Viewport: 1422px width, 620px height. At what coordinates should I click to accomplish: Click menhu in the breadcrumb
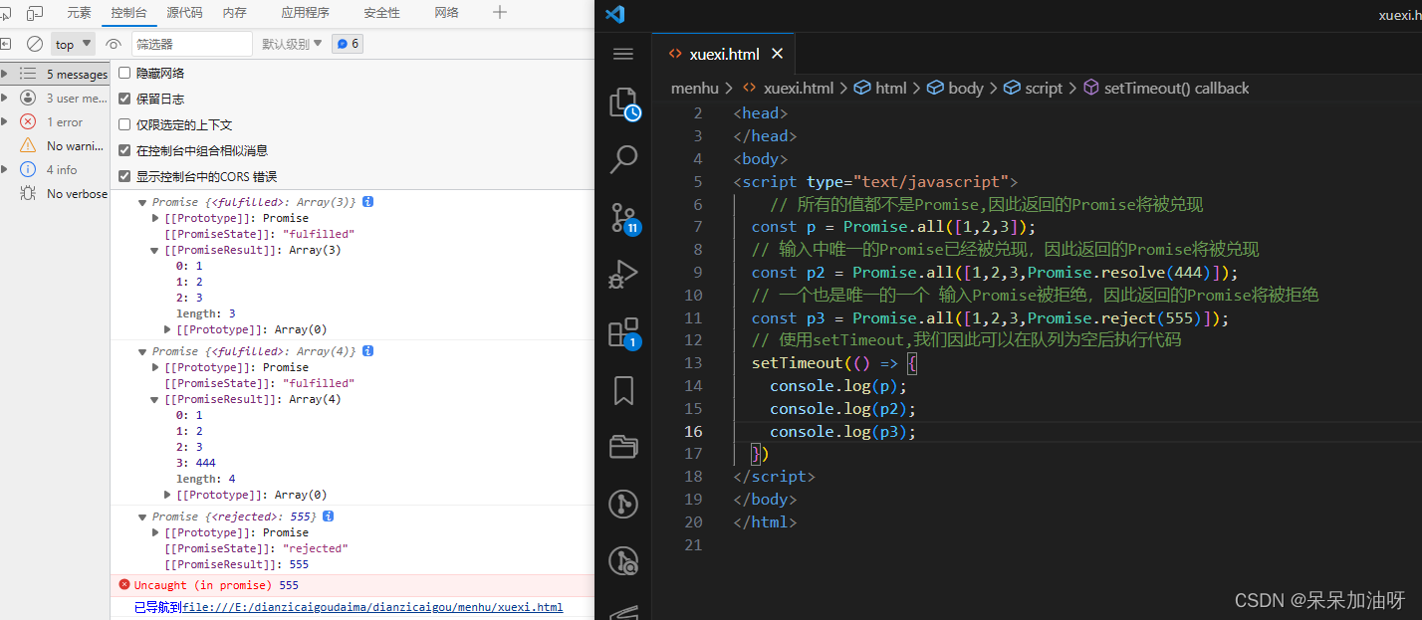[695, 88]
